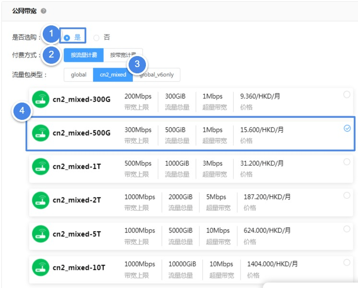This screenshot has height=288, width=358.
Task: Click the checkmark icon on cn2_mixed-500G row
Action: coord(347,128)
